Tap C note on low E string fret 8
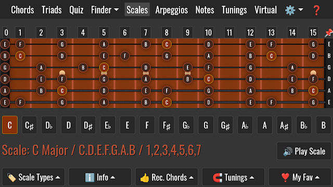The image size is (333, 187). [x=166, y=102]
